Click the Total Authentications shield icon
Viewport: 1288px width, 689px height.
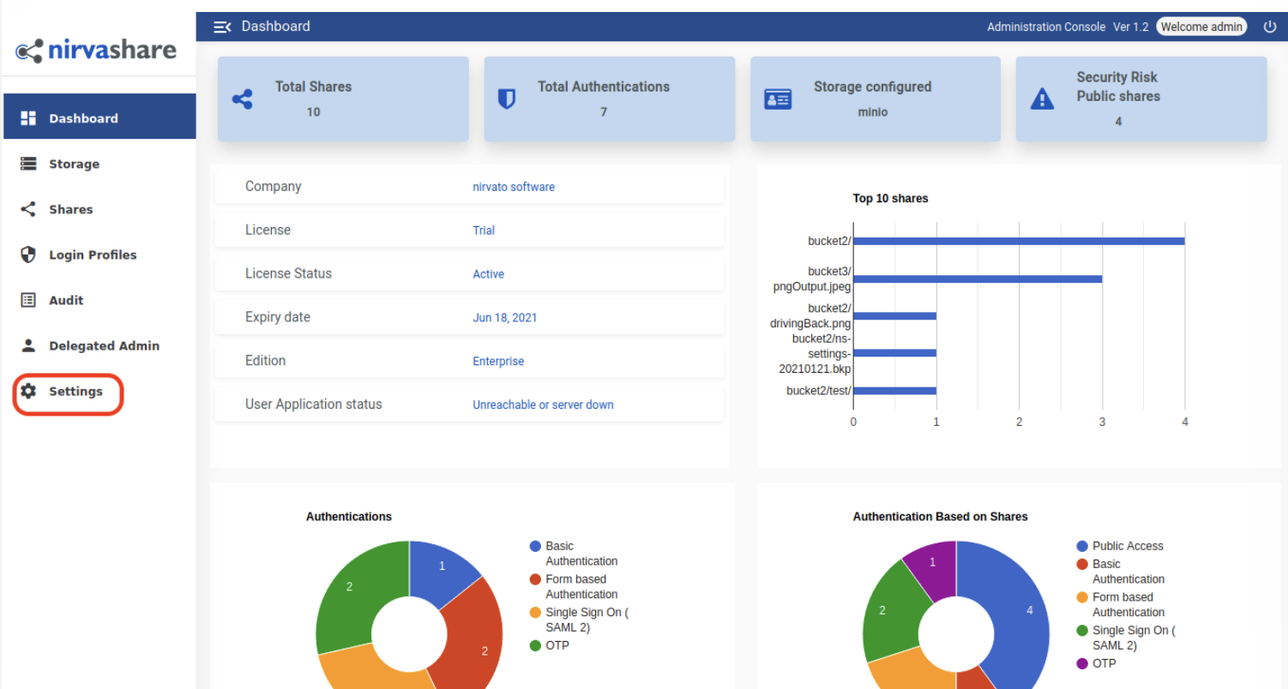(x=507, y=99)
